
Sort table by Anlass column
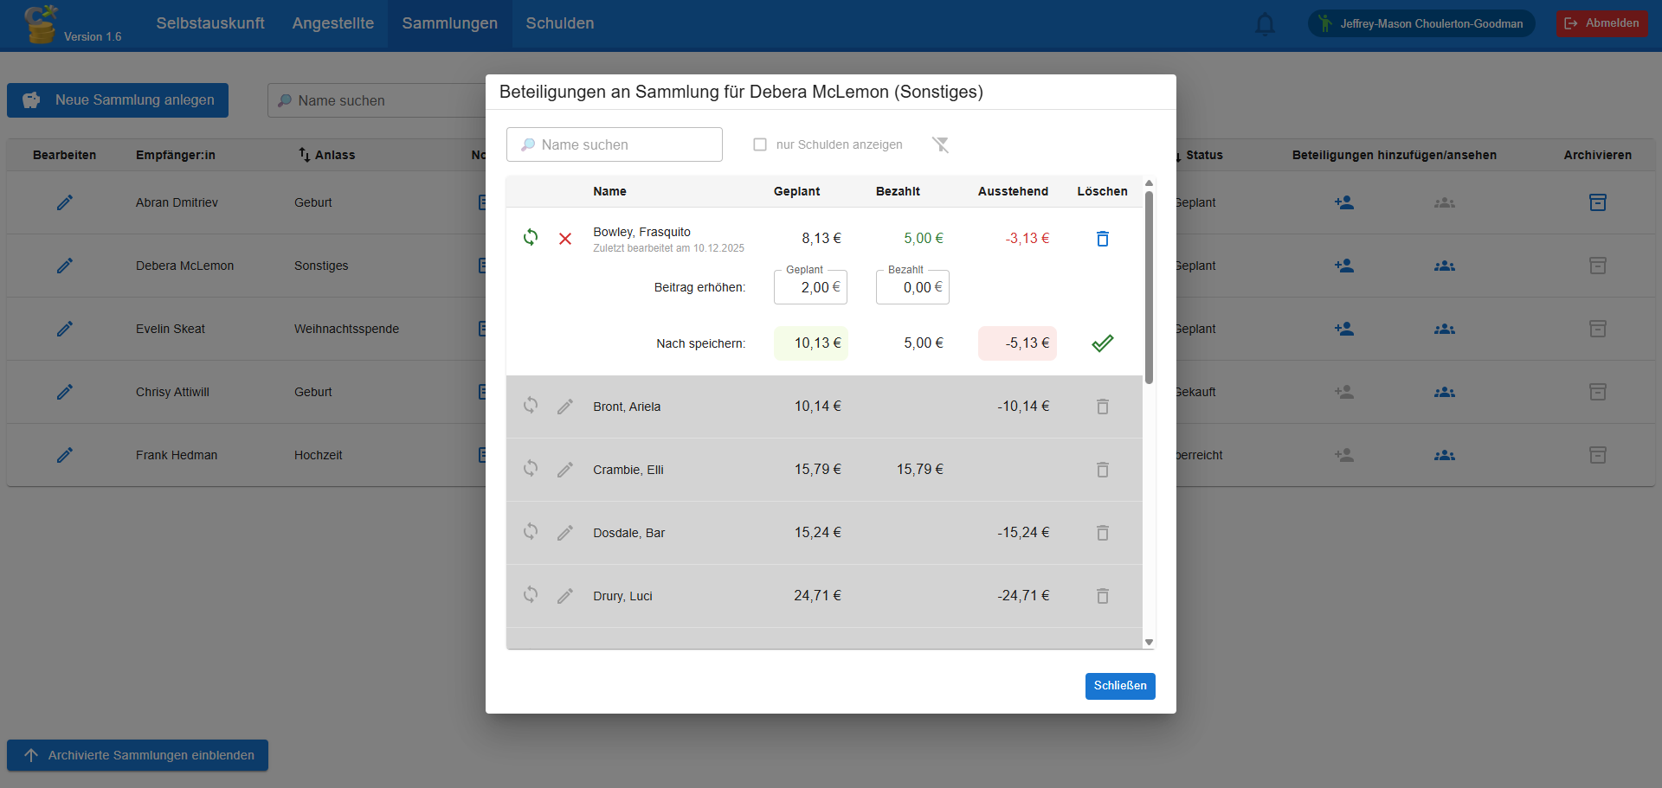click(327, 155)
